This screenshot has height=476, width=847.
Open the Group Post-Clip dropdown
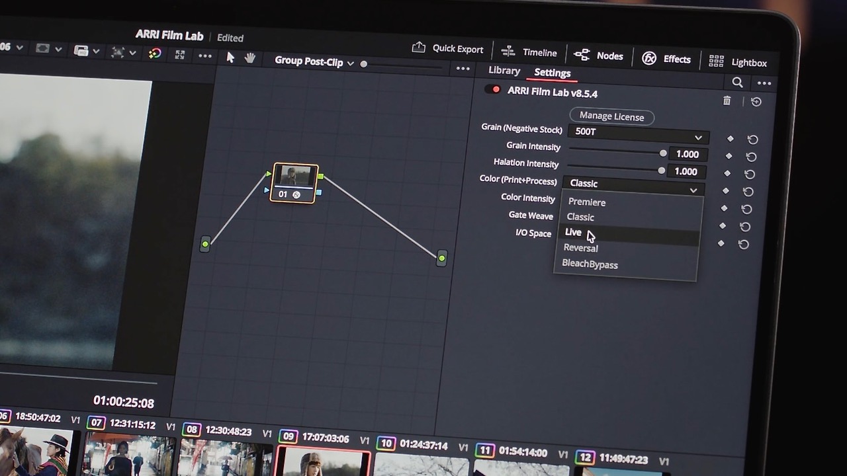(x=312, y=62)
